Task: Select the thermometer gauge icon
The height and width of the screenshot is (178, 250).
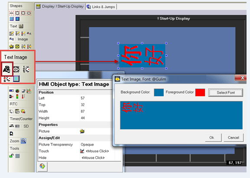Action: (23, 97)
